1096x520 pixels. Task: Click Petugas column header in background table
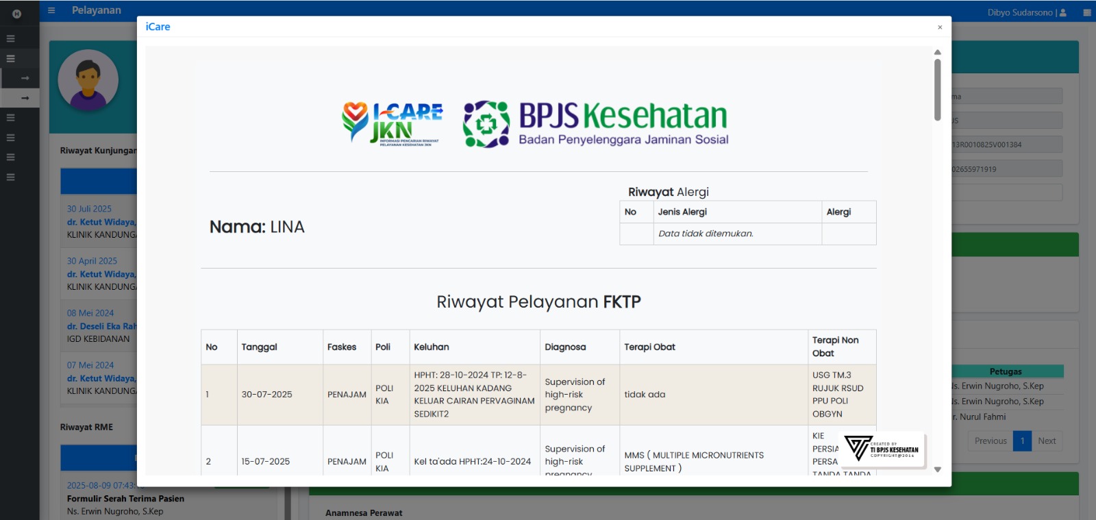[1006, 371]
